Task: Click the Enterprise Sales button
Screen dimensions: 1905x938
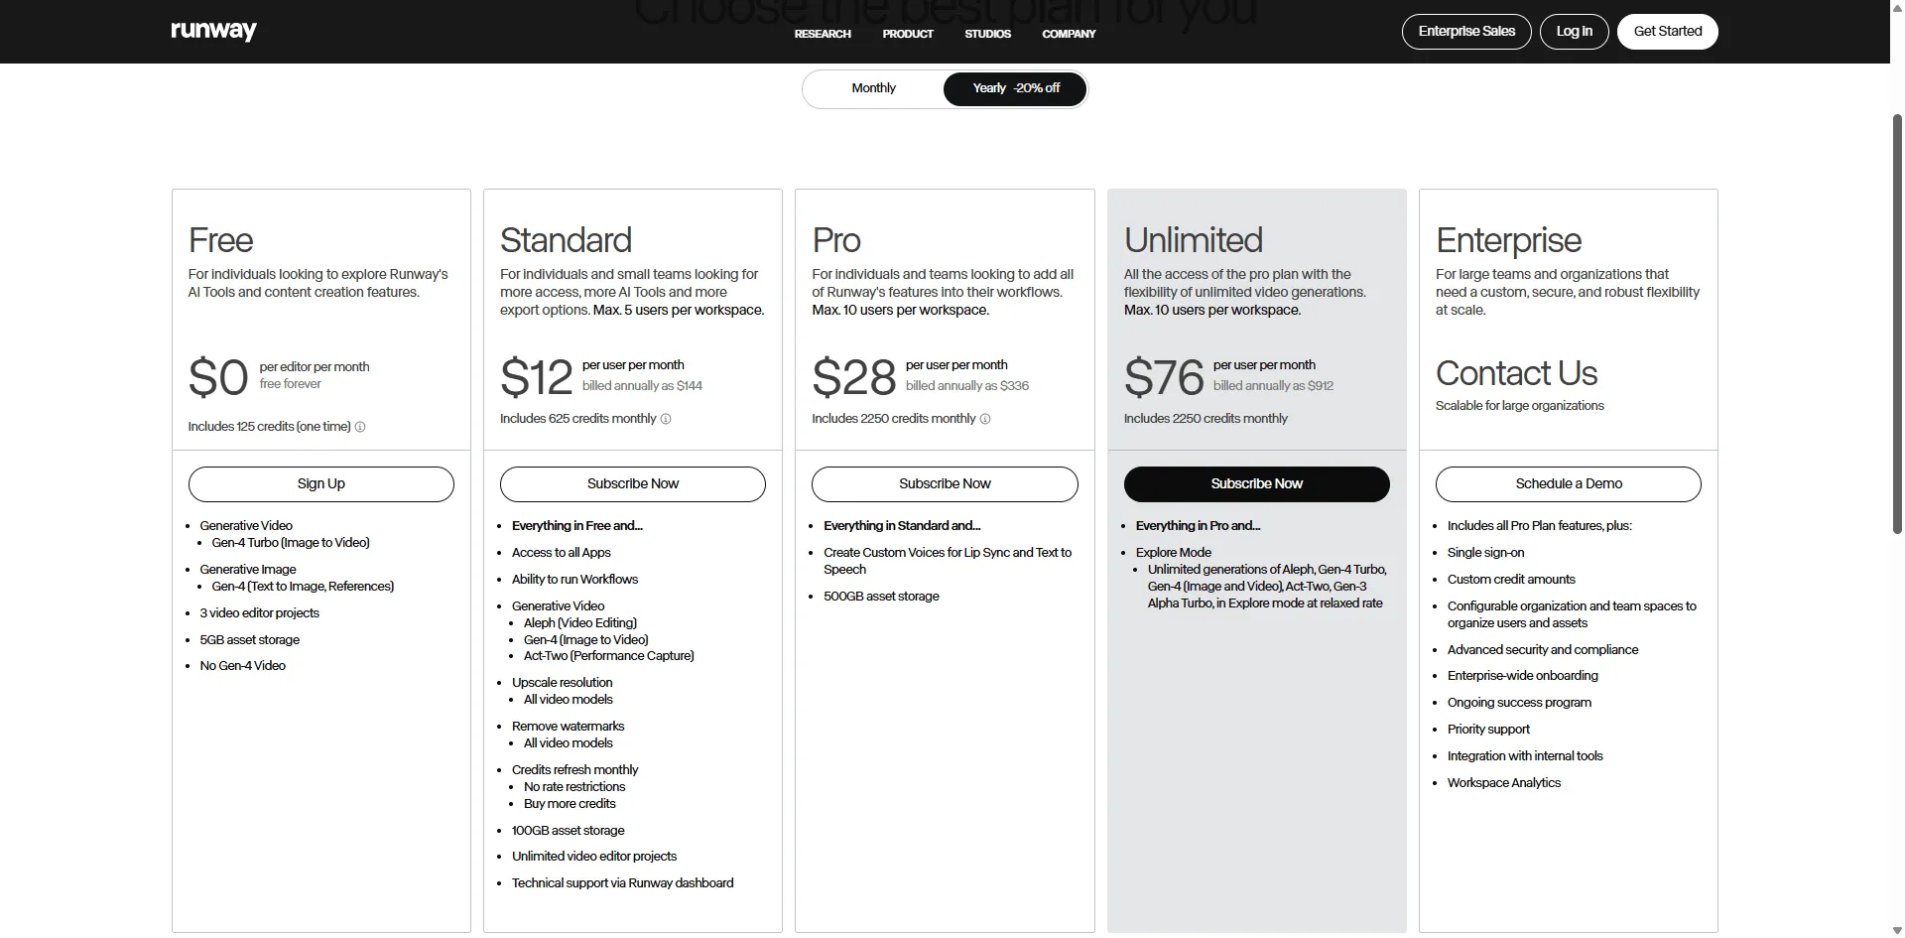Action: point(1466,32)
